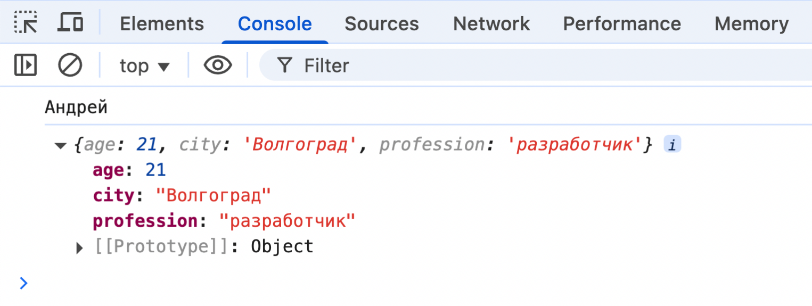Click the profession value "разработчик"
The height and width of the screenshot is (306, 812).
click(x=287, y=221)
